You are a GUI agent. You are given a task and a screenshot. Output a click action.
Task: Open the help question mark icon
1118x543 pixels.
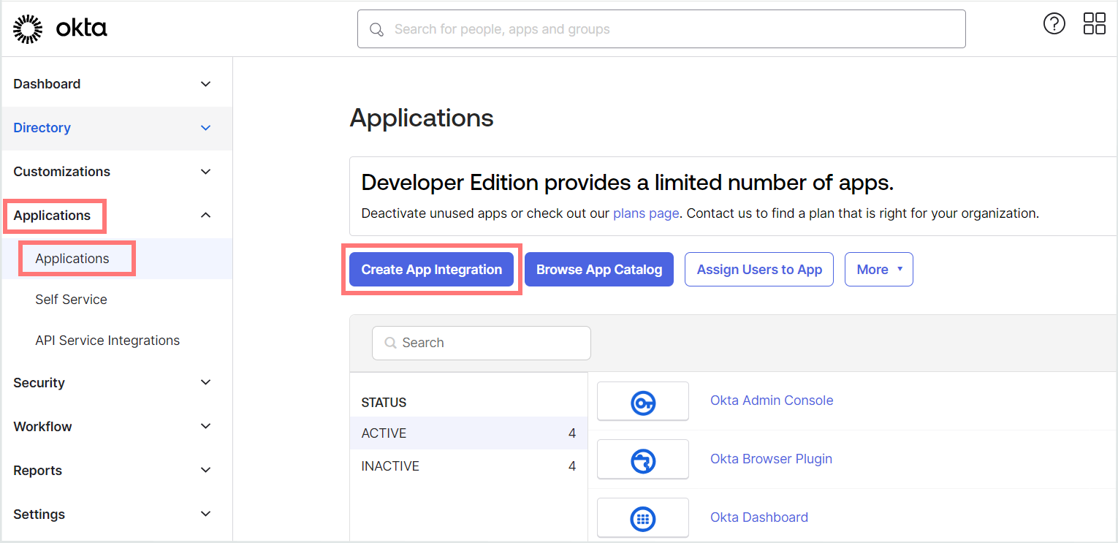click(x=1054, y=23)
